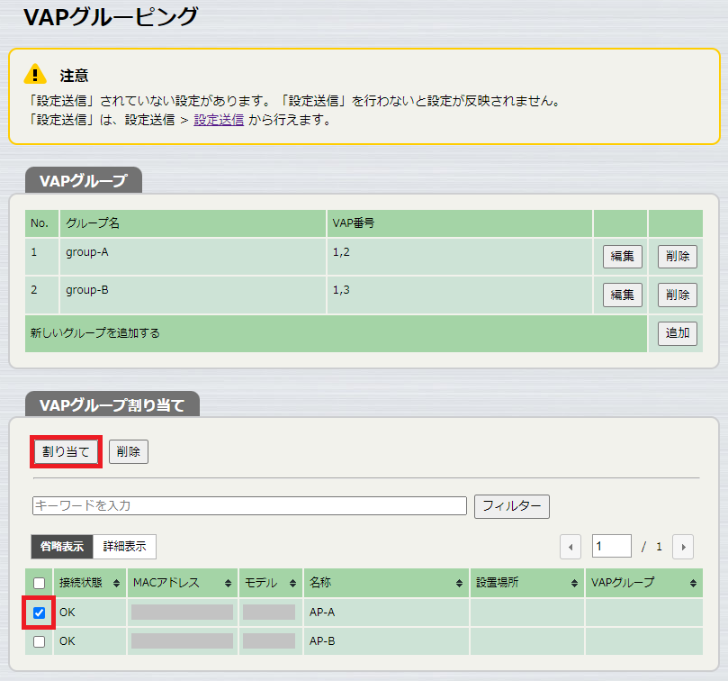728x681 pixels.
Task: Apply the フィルター button
Action: coord(511,506)
